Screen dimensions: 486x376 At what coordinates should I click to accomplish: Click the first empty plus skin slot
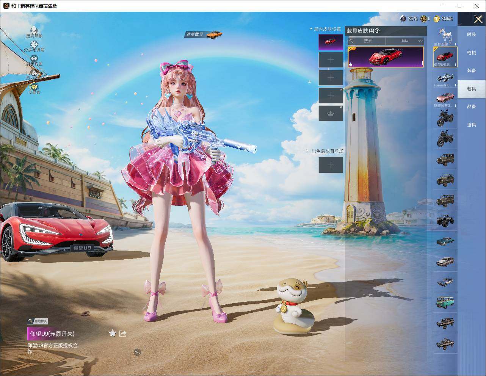coord(331,60)
